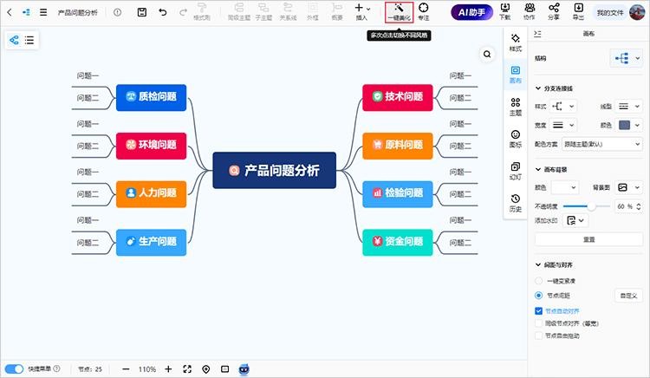Viewport: 650px width, 378px height.
Task: Click the undo arrow icon
Action: point(162,12)
